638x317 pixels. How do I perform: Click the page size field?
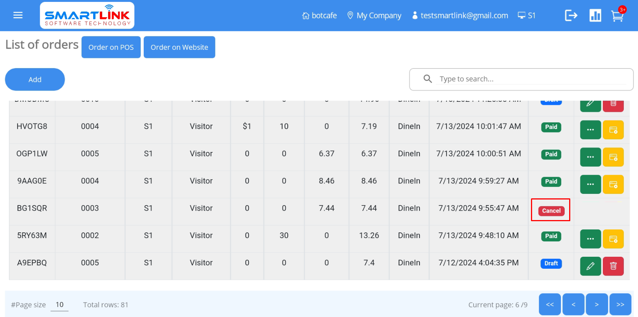pyautogui.click(x=59, y=305)
